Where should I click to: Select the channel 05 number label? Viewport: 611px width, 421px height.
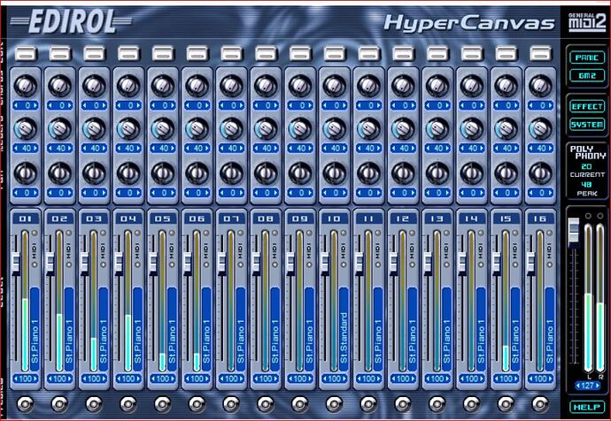click(163, 218)
